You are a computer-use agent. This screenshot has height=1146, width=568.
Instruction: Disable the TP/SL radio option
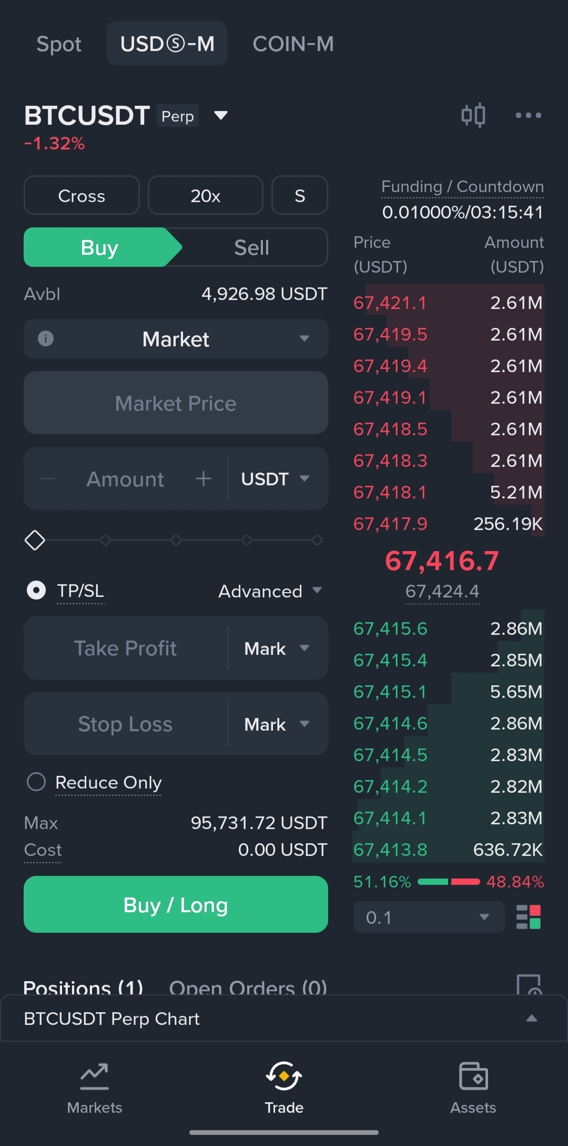click(x=36, y=590)
